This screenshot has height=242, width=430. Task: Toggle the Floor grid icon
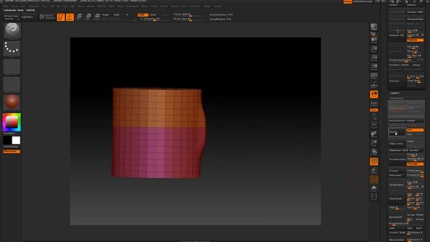tap(374, 85)
